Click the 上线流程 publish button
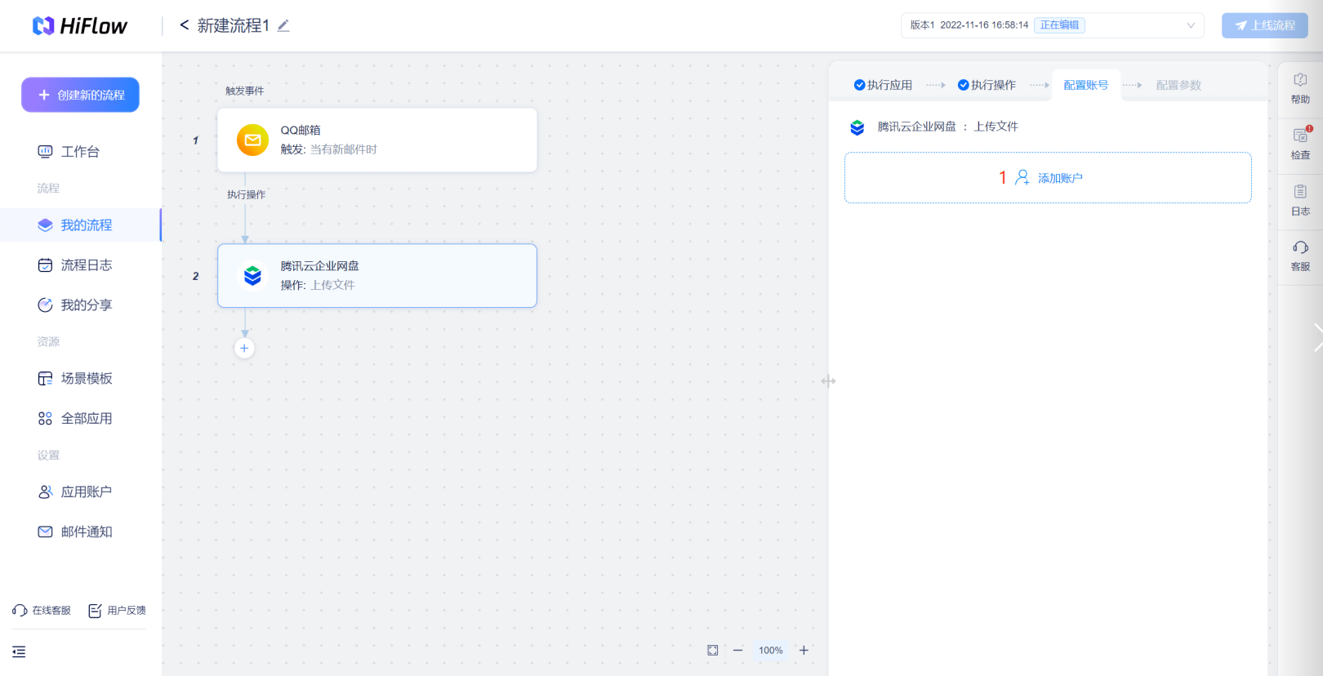The width and height of the screenshot is (1323, 676). click(1264, 25)
